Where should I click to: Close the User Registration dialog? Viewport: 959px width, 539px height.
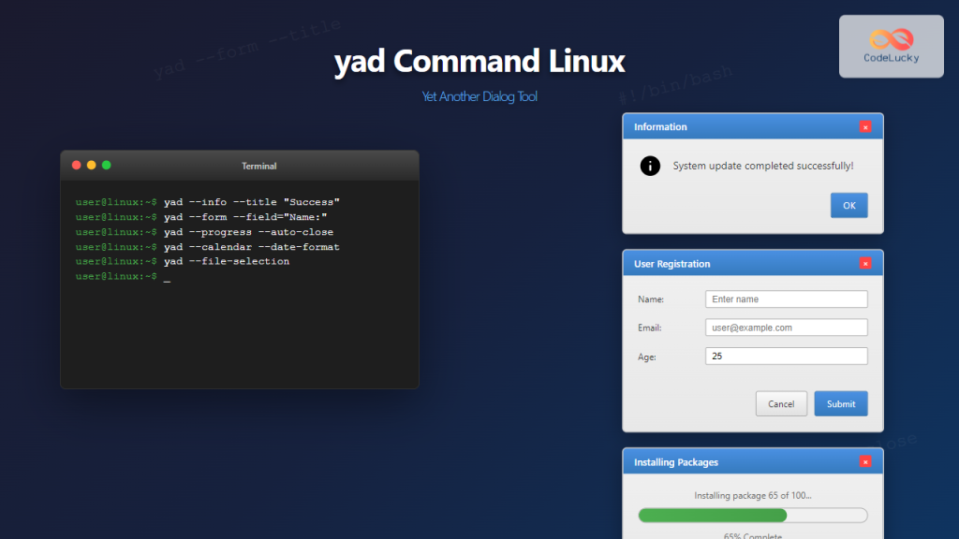tap(865, 263)
